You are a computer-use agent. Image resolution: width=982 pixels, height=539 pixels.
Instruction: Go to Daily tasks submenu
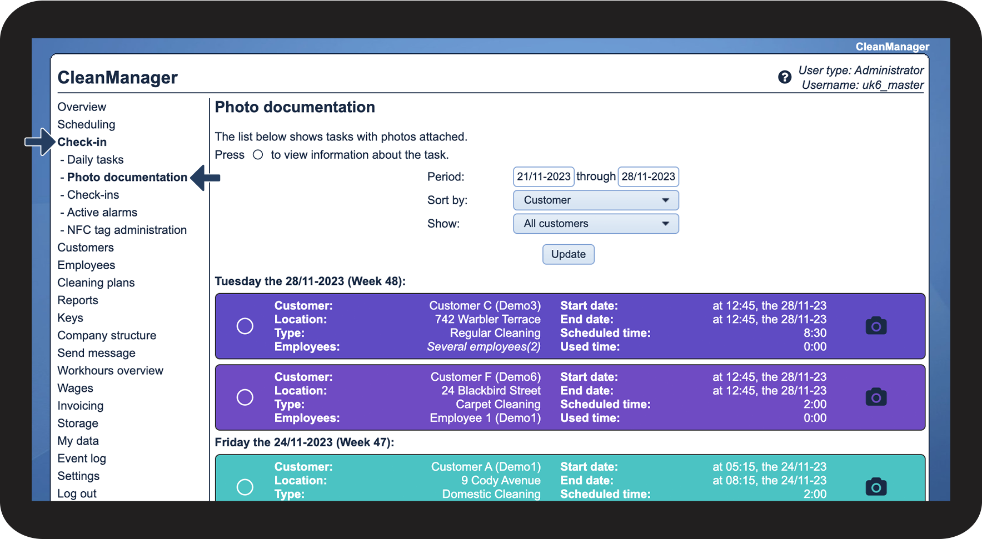click(95, 160)
